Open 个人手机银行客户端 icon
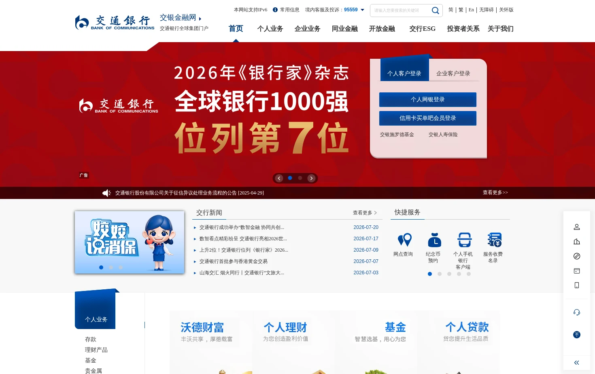Screen dimensions: 595x374 [x=464, y=240]
